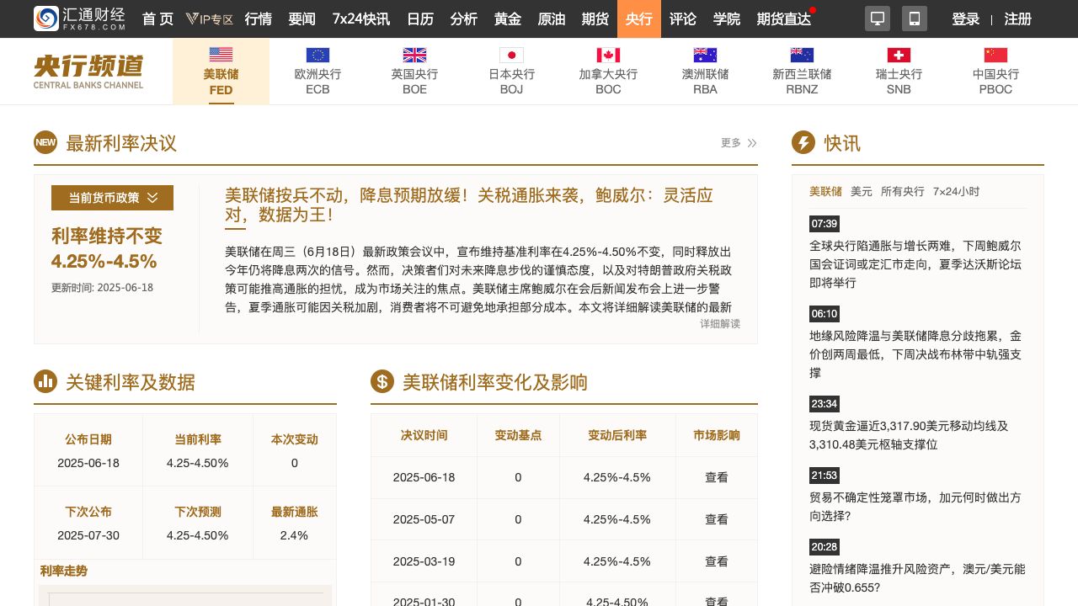Click the 登录 login link

coord(965,19)
